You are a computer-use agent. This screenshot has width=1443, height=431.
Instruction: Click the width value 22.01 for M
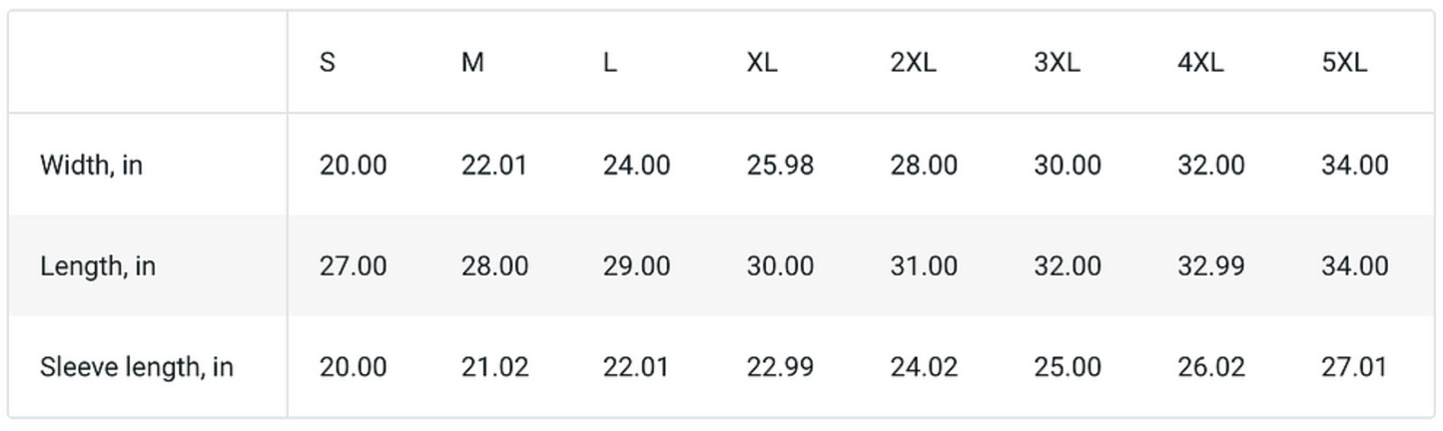(x=494, y=166)
